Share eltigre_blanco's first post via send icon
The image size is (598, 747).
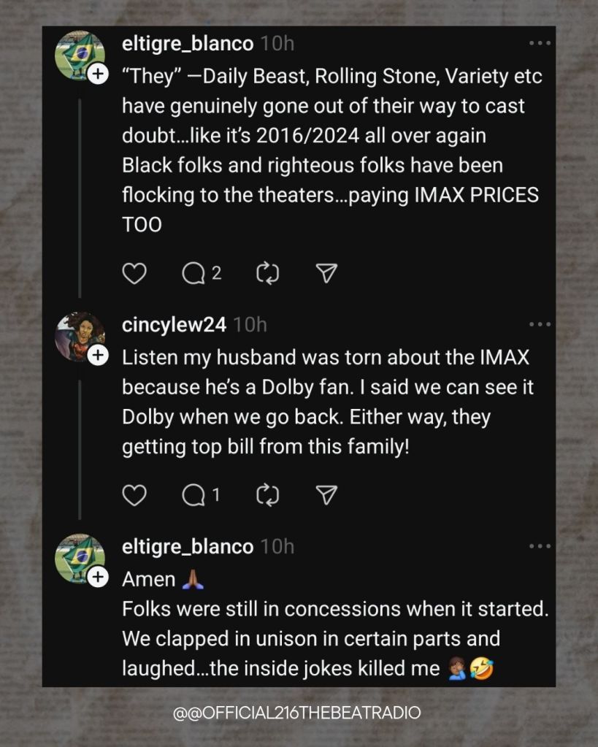(x=326, y=273)
